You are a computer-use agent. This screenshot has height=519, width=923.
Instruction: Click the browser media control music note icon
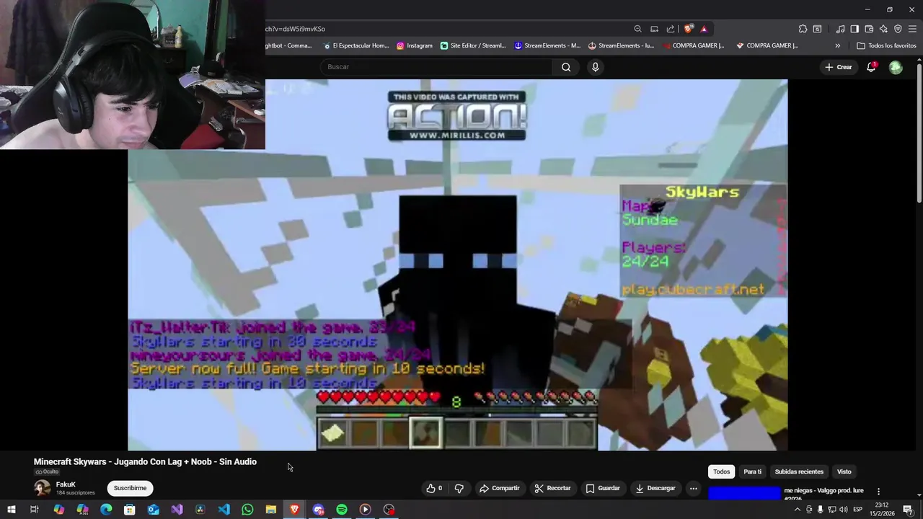(840, 29)
